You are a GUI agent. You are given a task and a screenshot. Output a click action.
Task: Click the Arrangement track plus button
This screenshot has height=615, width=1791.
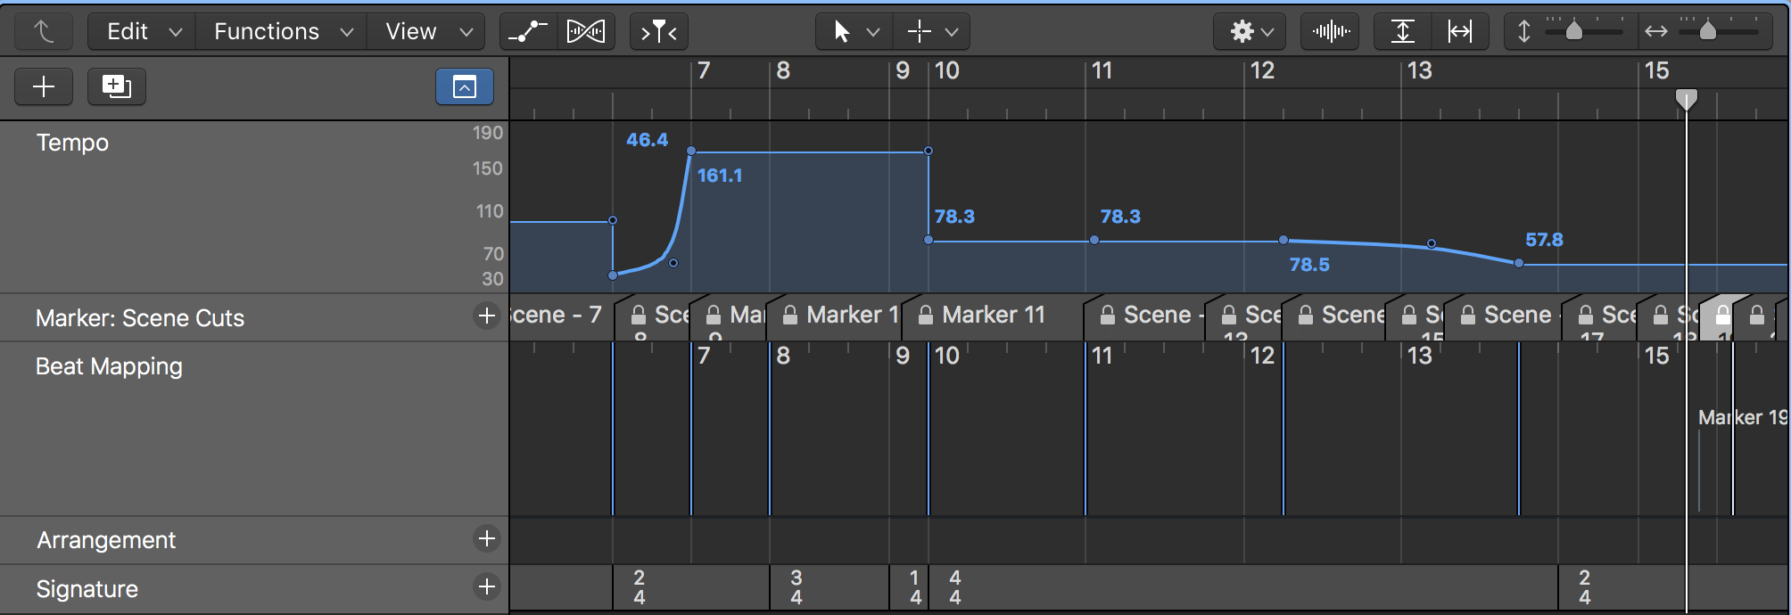pos(487,538)
